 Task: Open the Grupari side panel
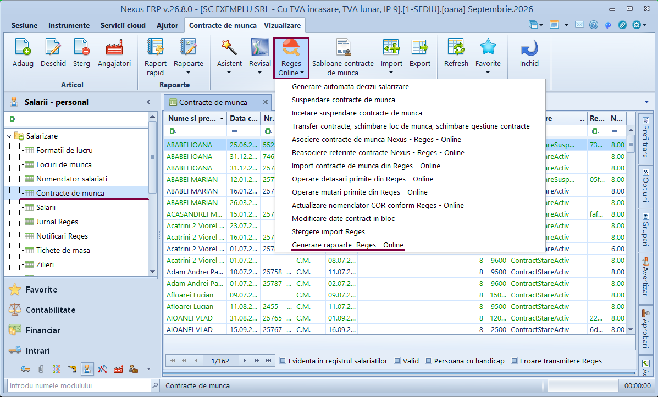[x=645, y=229]
